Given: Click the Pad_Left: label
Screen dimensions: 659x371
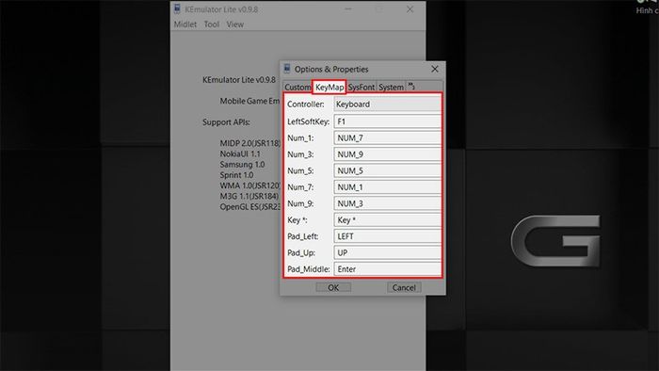Looking at the screenshot, I should (302, 236).
